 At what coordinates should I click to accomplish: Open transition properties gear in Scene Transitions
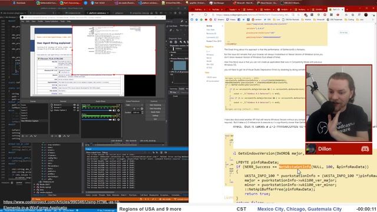click(142, 108)
